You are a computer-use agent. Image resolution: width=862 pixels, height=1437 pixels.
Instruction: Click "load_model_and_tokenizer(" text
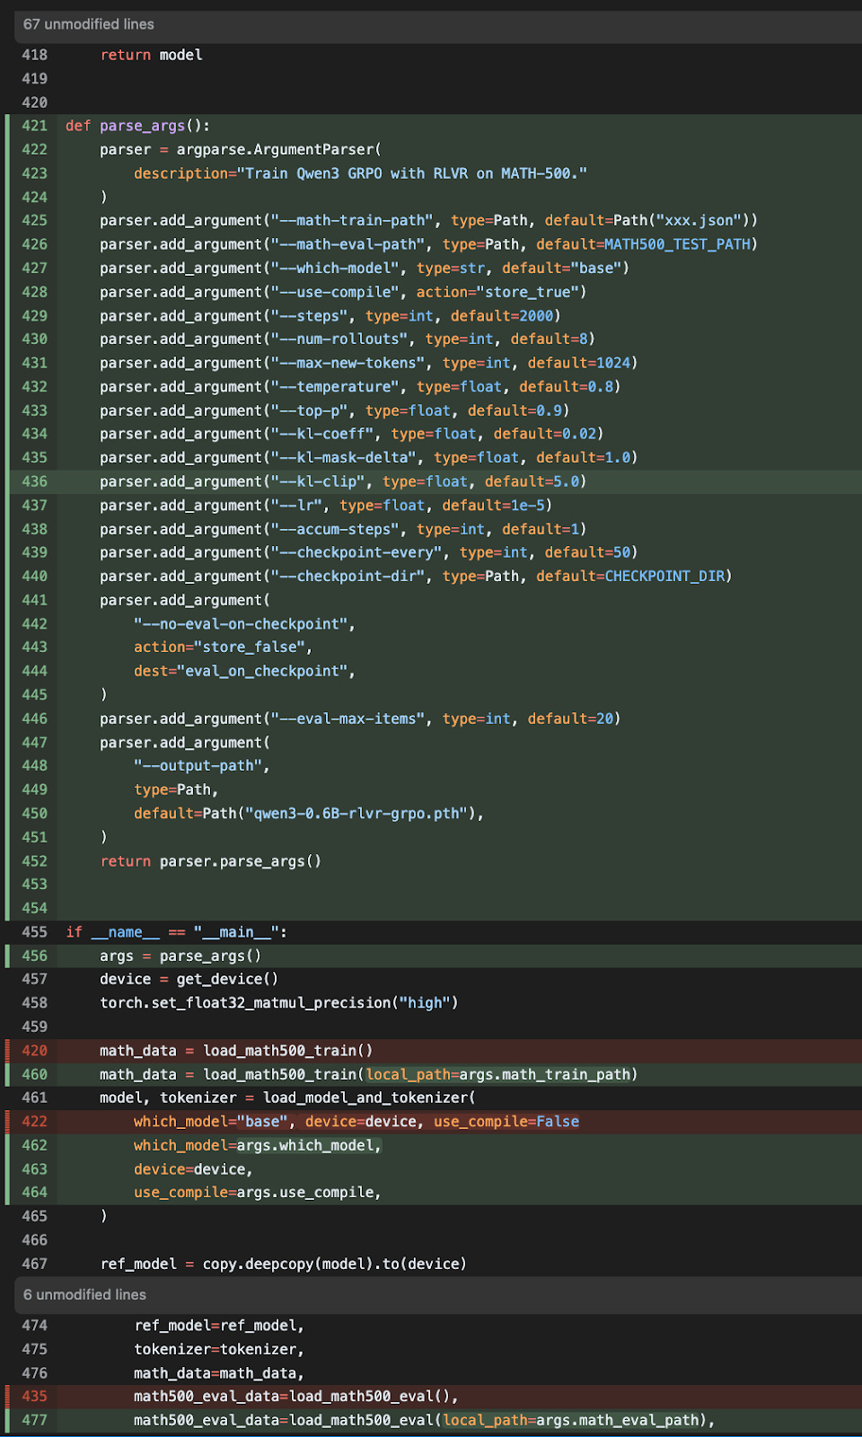coord(369,1098)
